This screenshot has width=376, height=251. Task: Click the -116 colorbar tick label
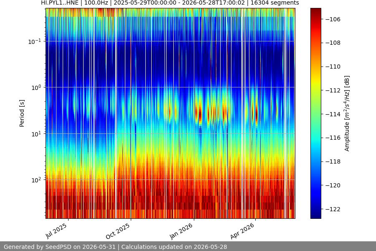(x=333, y=138)
